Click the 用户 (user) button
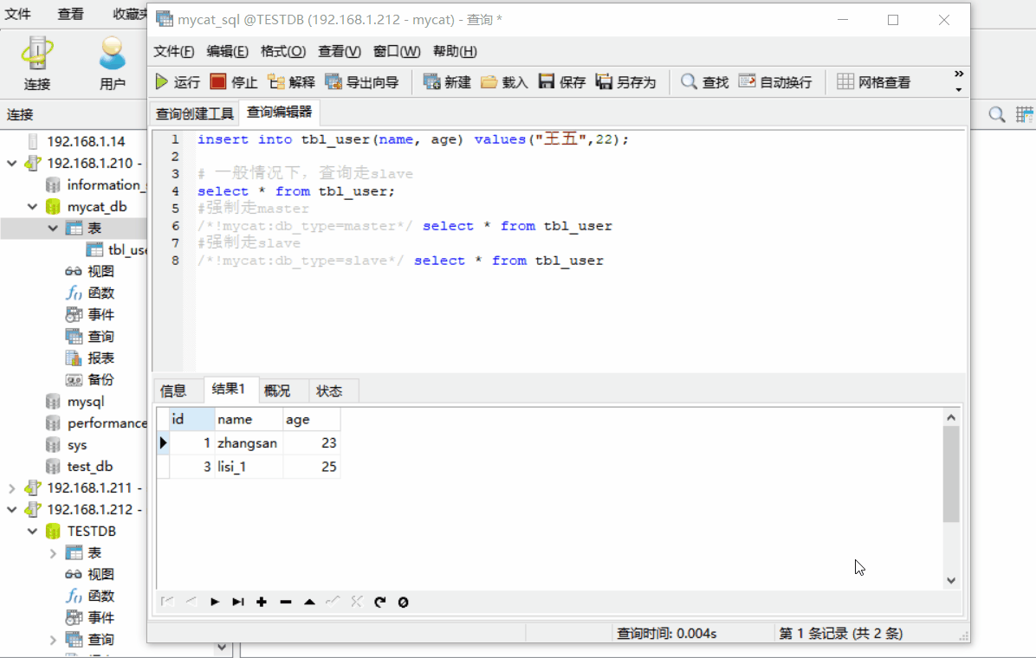The width and height of the screenshot is (1036, 658). 113,62
